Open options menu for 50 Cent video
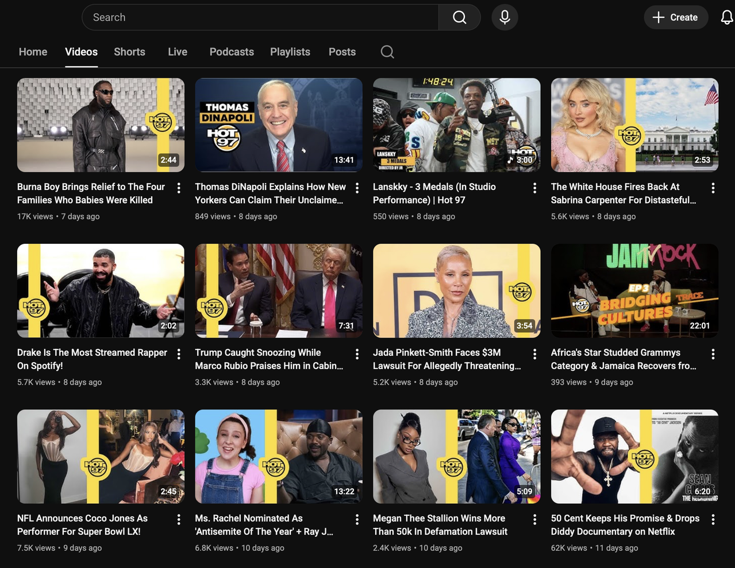This screenshot has height=568, width=735. (x=713, y=519)
